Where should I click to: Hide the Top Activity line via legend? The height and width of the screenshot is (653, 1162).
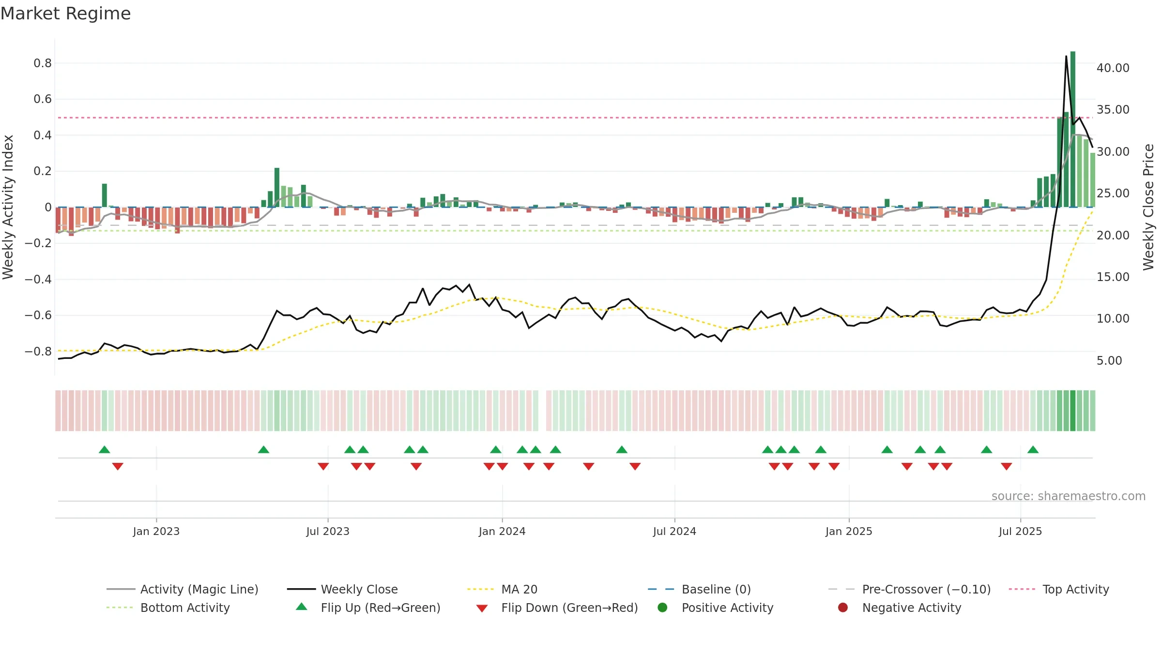point(1059,589)
